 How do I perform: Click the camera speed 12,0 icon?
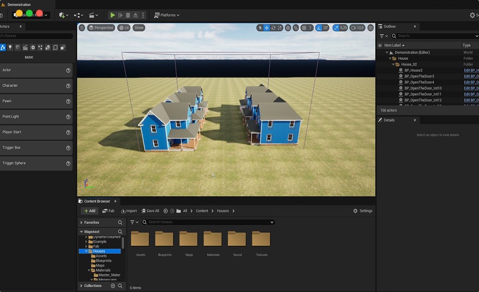(357, 28)
